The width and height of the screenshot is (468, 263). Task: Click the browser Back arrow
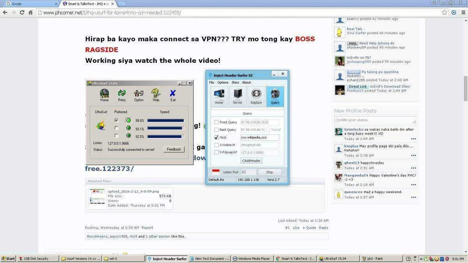(x=5, y=12)
